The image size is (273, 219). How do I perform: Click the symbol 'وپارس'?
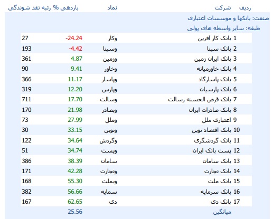click(110, 90)
